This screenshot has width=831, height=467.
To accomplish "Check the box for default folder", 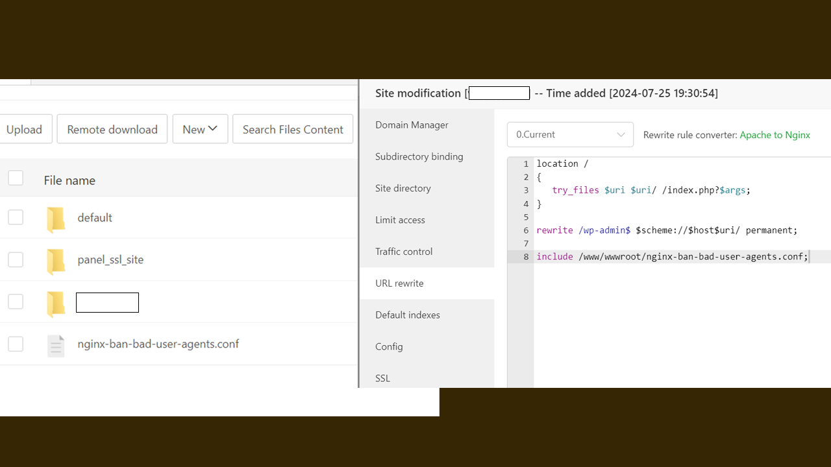I will point(16,217).
